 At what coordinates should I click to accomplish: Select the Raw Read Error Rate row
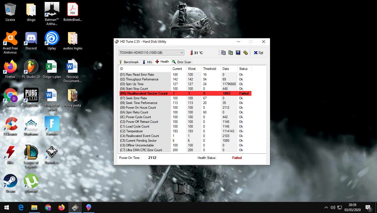(185, 75)
